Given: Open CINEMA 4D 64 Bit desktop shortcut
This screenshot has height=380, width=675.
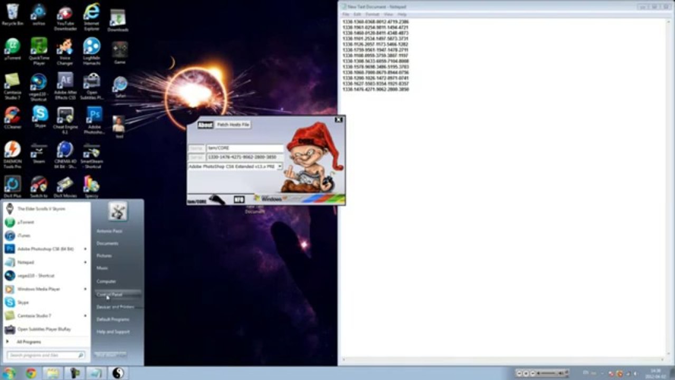Looking at the screenshot, I should tap(65, 155).
